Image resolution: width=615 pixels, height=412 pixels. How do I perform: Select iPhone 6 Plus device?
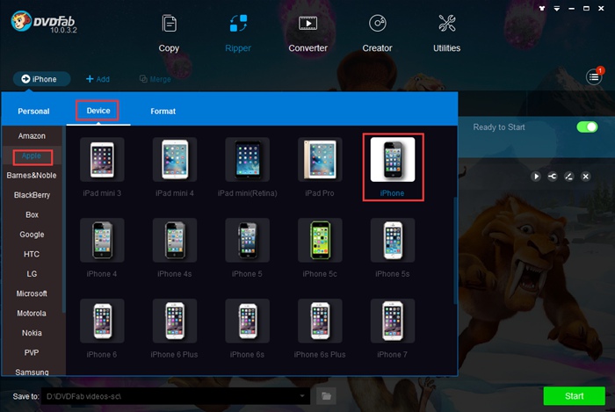coord(175,329)
